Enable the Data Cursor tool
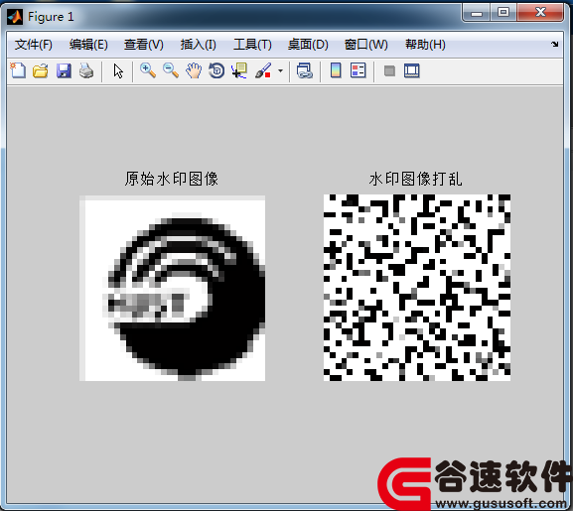 [x=239, y=70]
